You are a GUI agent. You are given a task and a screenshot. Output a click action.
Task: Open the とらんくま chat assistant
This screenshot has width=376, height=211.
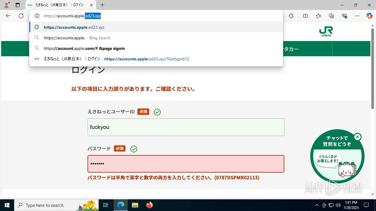point(337,156)
